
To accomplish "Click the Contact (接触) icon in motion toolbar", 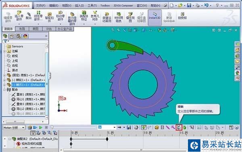I will tap(179, 128).
